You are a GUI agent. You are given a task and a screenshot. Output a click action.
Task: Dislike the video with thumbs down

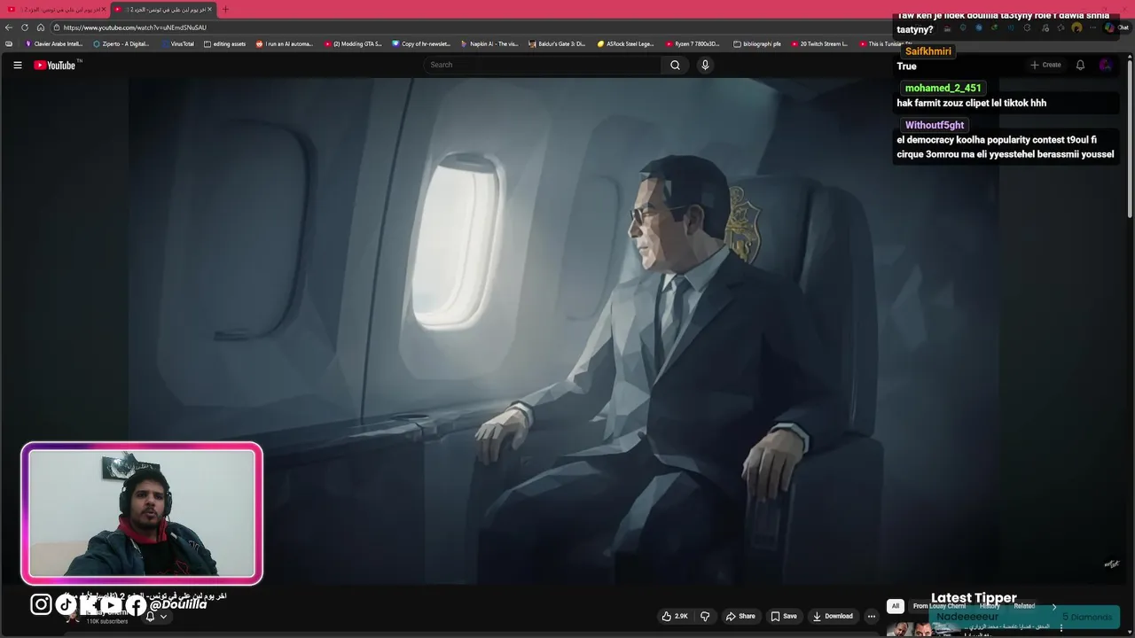[x=705, y=616]
